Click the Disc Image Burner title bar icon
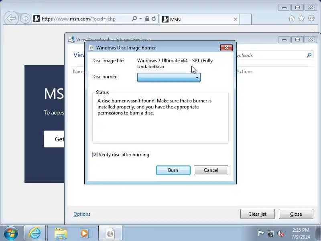The image size is (321, 241). (91, 48)
